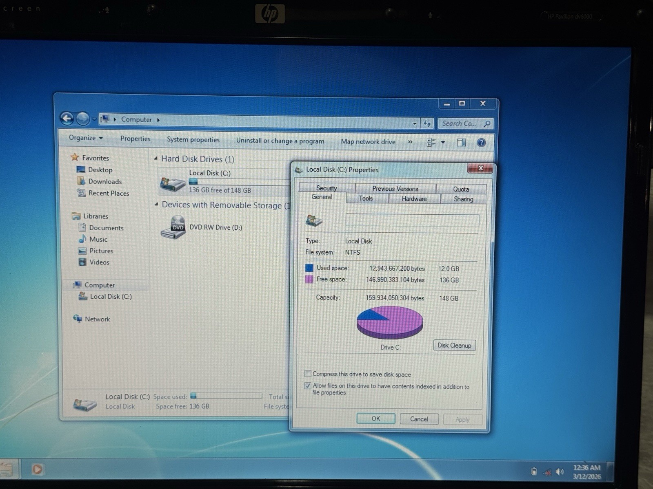
Task: Open the Organize menu
Action: (x=86, y=138)
